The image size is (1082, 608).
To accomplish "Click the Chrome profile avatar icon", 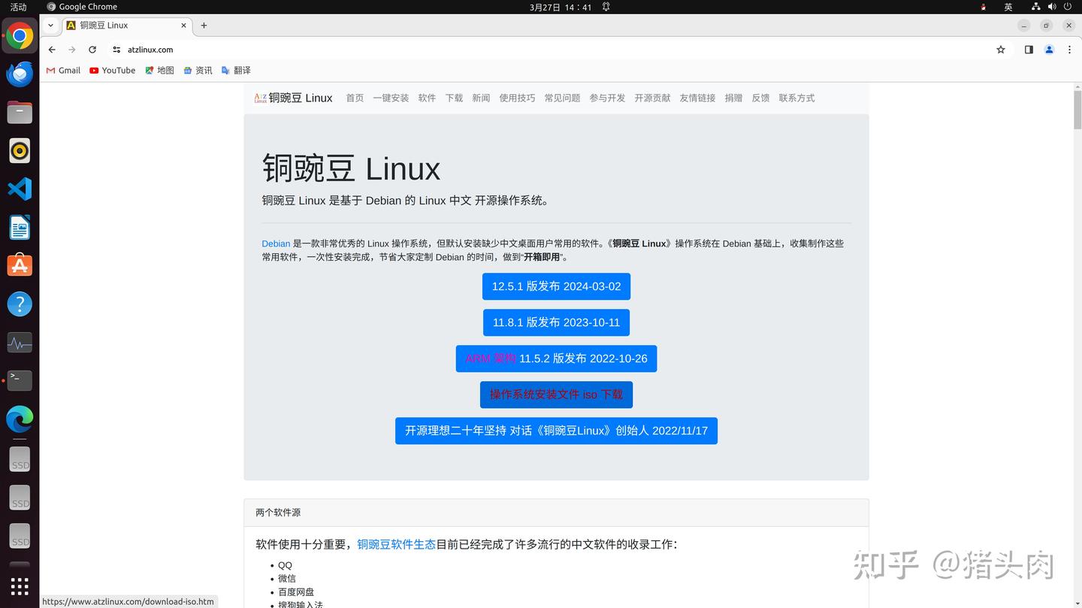I will pos(1049,50).
